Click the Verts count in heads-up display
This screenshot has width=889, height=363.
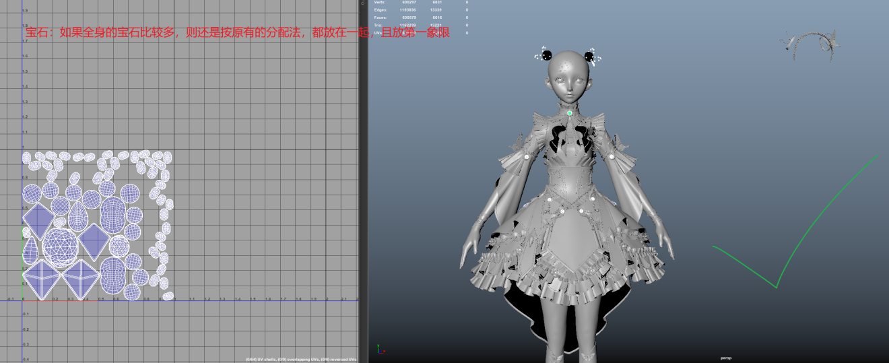408,3
